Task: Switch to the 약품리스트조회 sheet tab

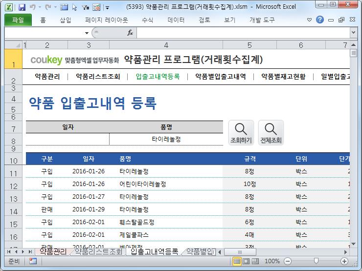Action: 98,251
